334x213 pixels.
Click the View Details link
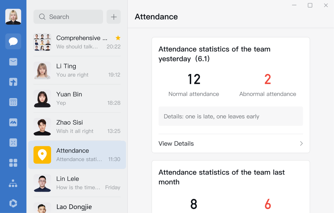[176, 144]
